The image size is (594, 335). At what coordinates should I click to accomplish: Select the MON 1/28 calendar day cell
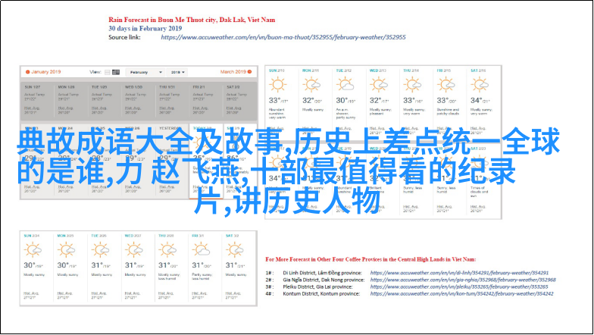pos(71,102)
